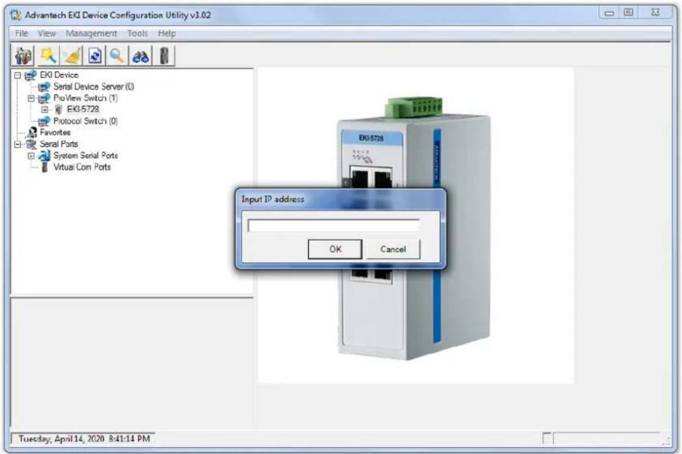The height and width of the screenshot is (454, 682).
Task: Open the Help menu
Action: click(x=167, y=34)
